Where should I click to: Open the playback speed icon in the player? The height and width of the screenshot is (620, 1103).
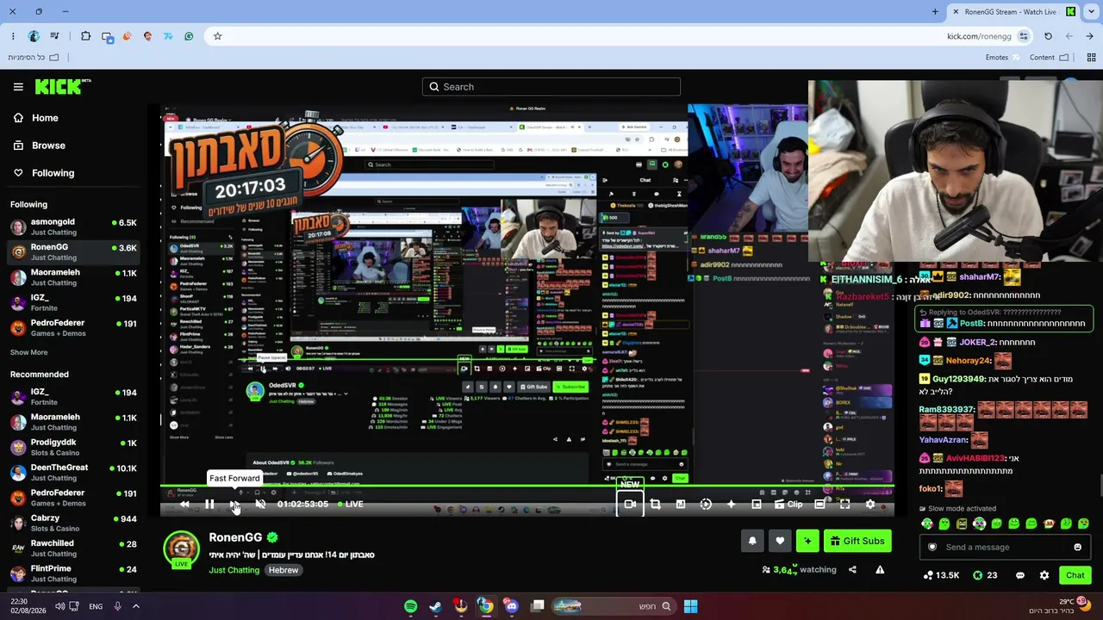(x=706, y=504)
